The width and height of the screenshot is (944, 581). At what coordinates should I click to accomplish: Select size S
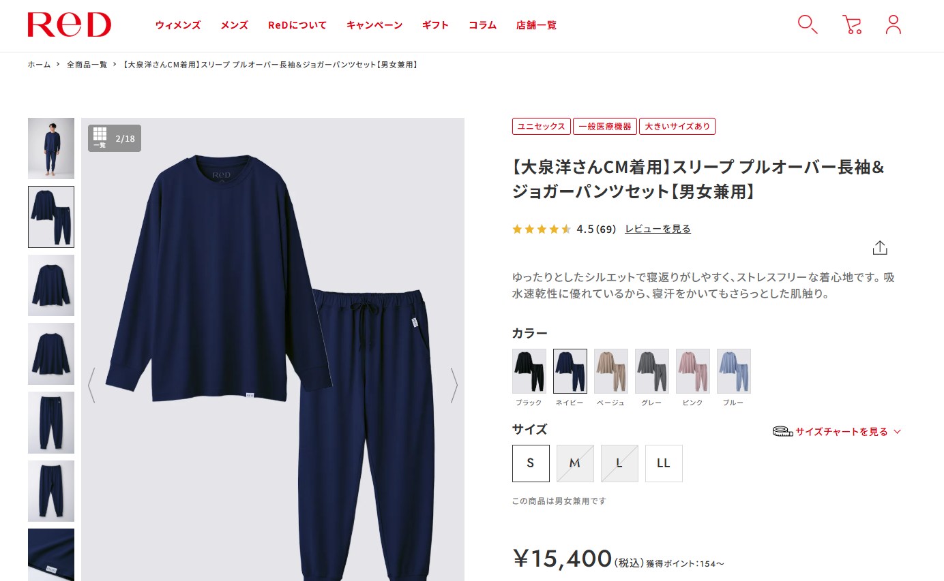point(531,463)
